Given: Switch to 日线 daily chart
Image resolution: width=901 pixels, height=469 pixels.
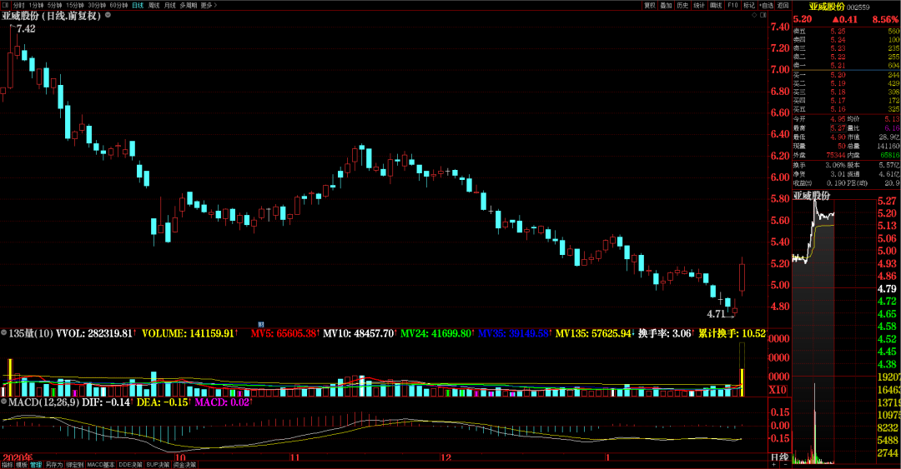Looking at the screenshot, I should click(x=138, y=5).
